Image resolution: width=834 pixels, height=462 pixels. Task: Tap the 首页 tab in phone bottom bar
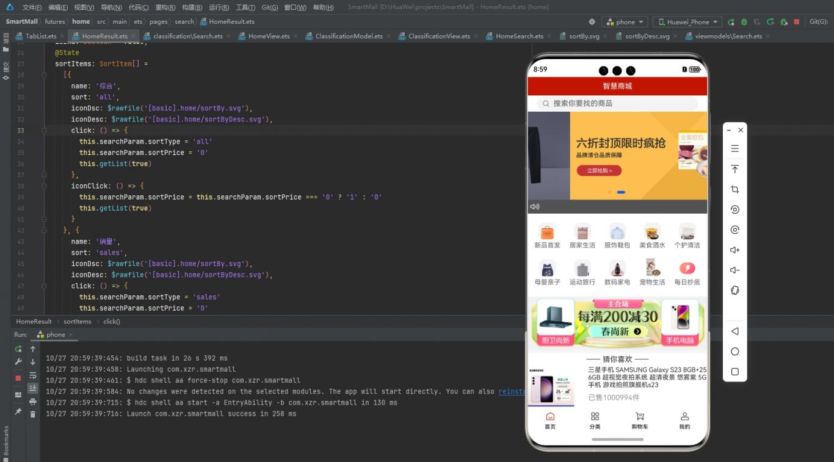(x=550, y=420)
